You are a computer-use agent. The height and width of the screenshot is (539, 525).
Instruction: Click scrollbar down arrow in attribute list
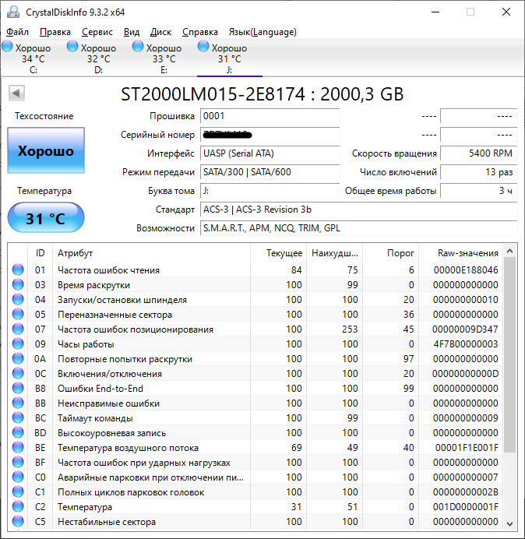510,524
